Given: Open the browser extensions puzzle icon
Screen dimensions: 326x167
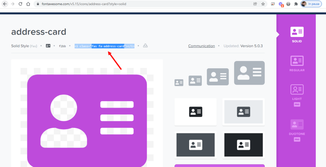Looking at the screenshot, I should 296,4.
